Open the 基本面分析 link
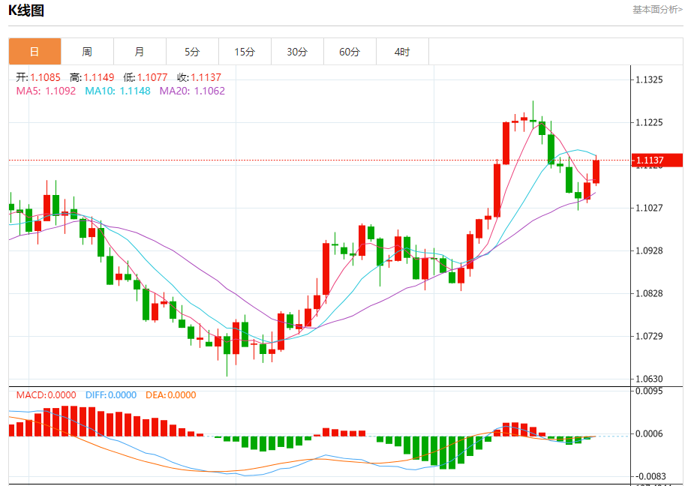This screenshot has height=486, width=691. click(657, 9)
